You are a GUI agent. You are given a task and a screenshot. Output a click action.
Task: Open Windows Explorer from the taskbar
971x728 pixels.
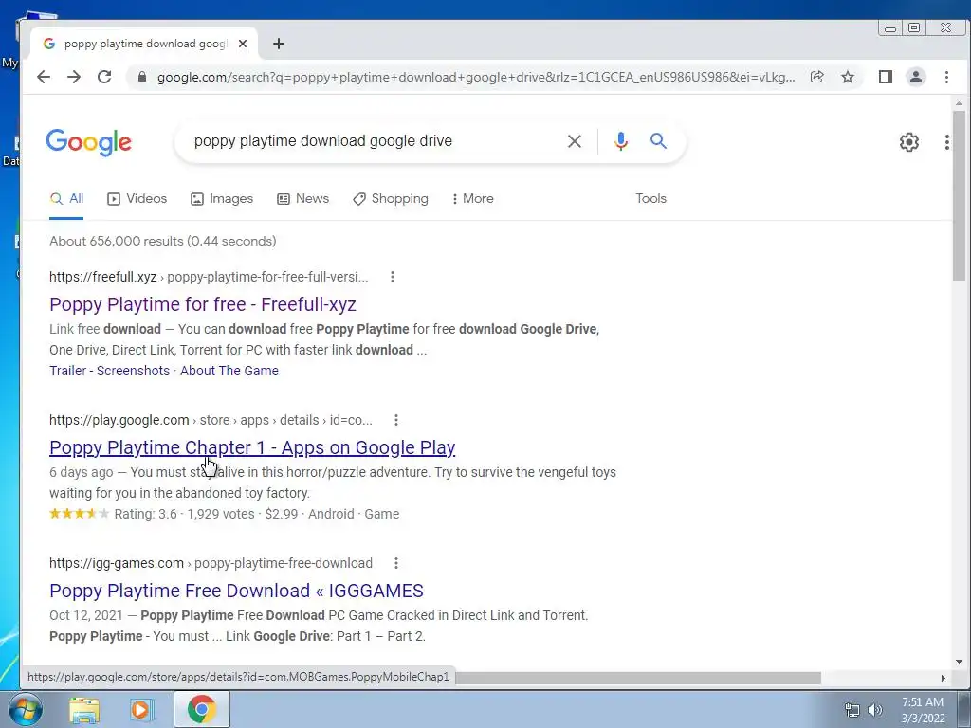[84, 710]
